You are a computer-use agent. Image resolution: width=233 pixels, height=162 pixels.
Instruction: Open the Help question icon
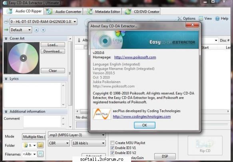(x=217, y=18)
